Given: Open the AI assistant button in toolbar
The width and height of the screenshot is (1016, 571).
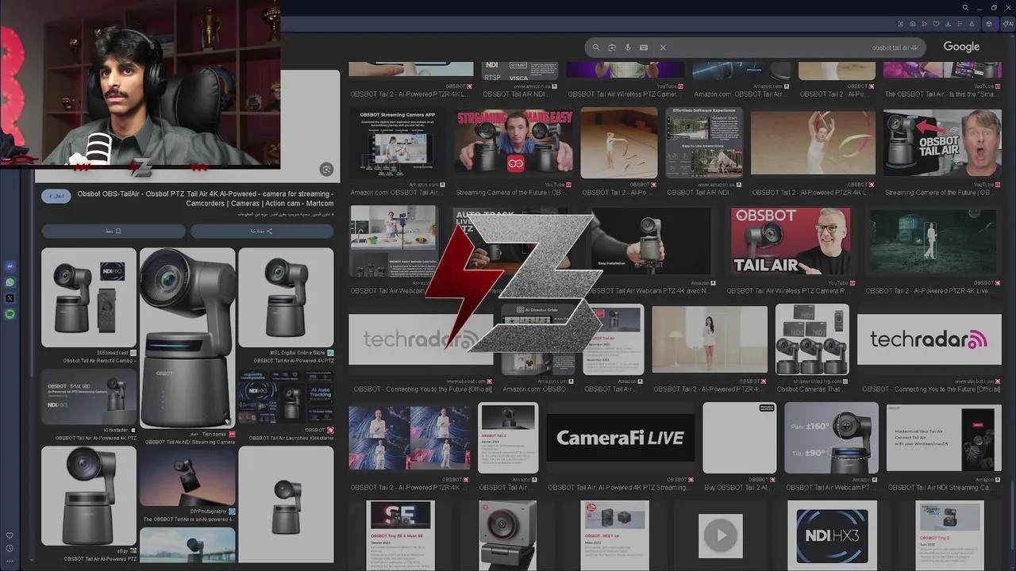Looking at the screenshot, I should pos(1008,24).
